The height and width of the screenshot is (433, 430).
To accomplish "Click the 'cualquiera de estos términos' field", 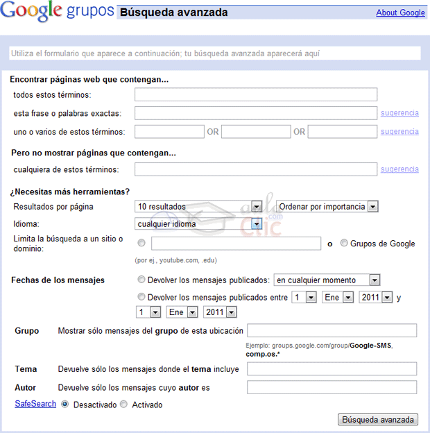I will [256, 169].
